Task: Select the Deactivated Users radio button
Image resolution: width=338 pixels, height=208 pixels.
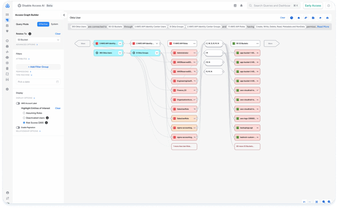Action: coord(24,118)
